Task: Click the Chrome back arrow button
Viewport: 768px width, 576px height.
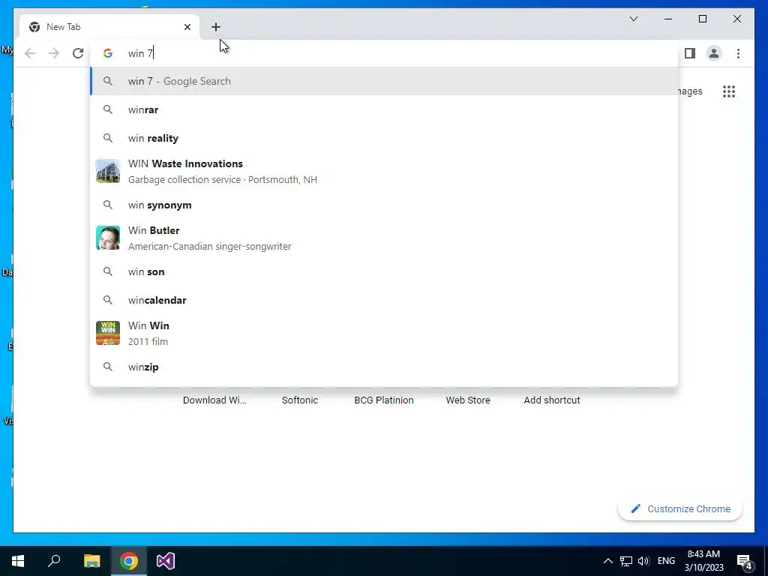Action: point(30,53)
